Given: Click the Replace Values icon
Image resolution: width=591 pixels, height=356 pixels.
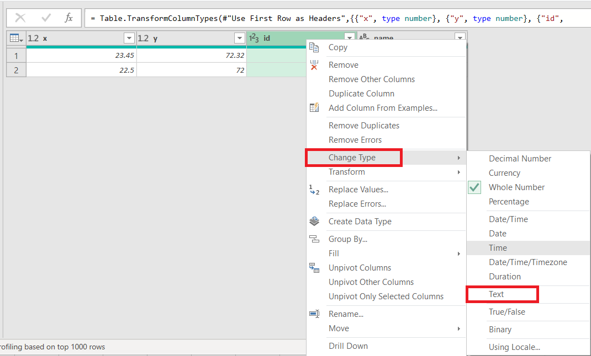Looking at the screenshot, I should (314, 190).
